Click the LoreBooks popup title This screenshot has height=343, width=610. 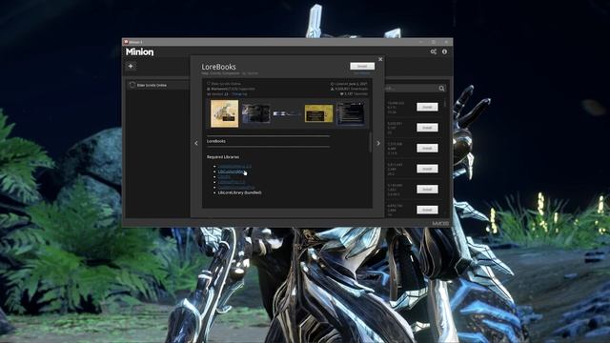[x=218, y=67]
